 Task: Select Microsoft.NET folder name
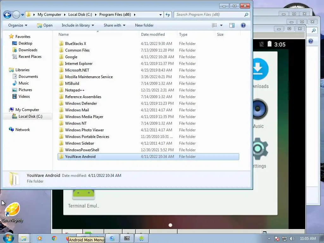click(x=77, y=70)
